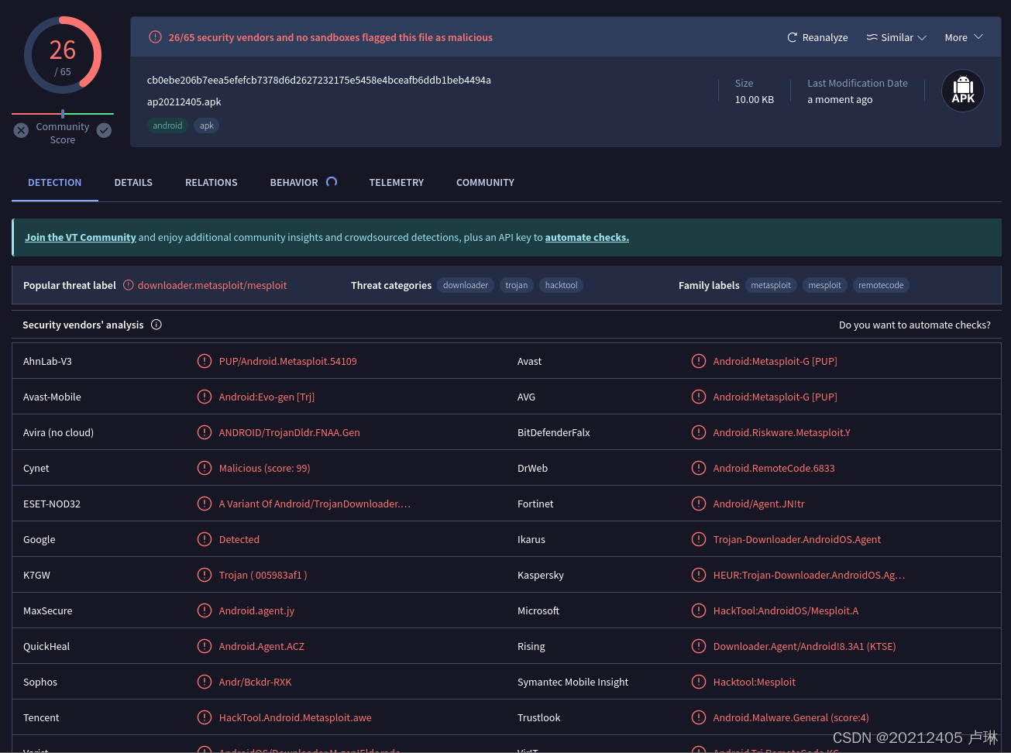Click the trojan threat category chip
1011x753 pixels.
517,285
